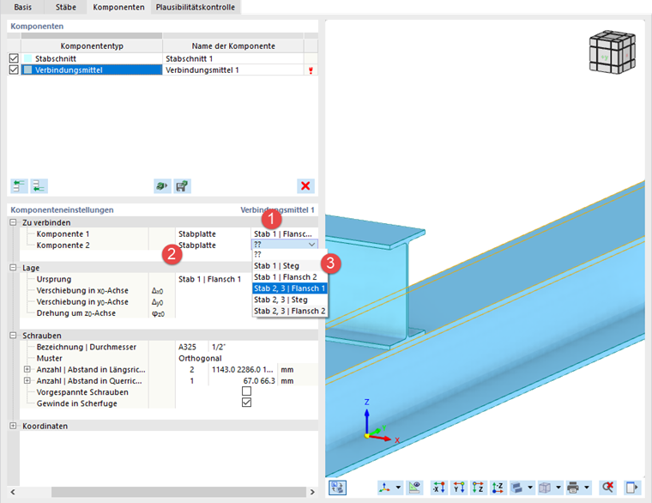
Task: Click 1/2" bolt diameter cell
Action: click(x=263, y=347)
